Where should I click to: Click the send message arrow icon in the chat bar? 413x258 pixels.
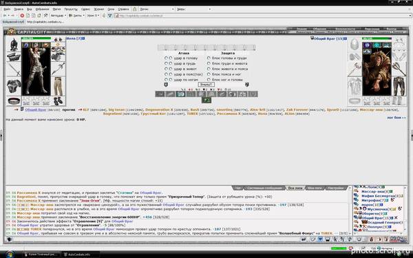point(304,239)
